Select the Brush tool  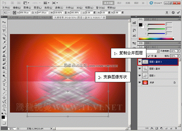(x=4, y=51)
